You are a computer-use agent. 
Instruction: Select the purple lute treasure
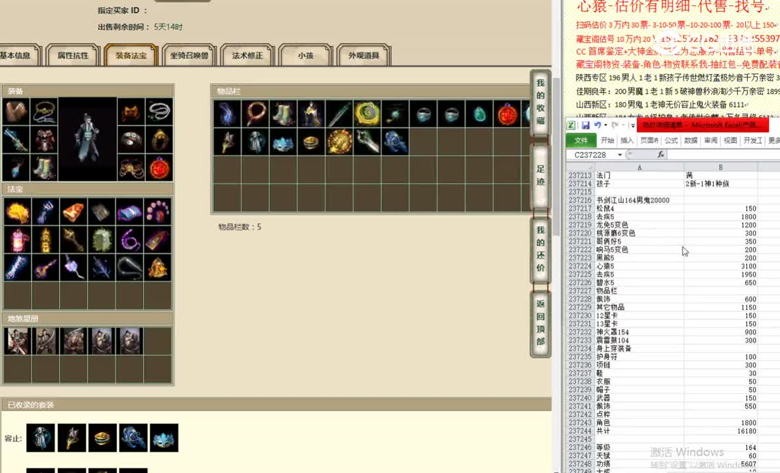(x=45, y=268)
